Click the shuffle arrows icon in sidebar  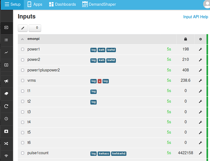pos(6,144)
